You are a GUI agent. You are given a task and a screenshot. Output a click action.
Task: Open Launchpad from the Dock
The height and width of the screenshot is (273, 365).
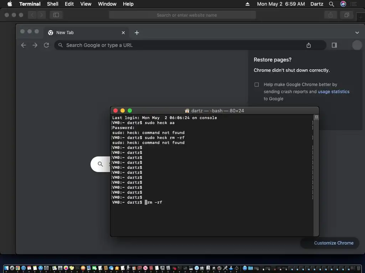(x=12, y=267)
